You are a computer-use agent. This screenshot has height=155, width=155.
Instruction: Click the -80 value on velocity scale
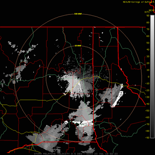[x=147, y=131]
